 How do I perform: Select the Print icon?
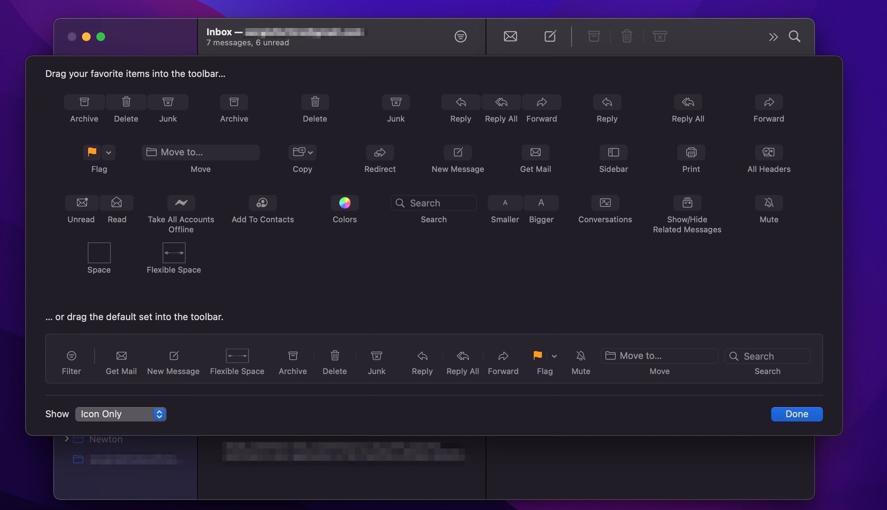click(691, 152)
